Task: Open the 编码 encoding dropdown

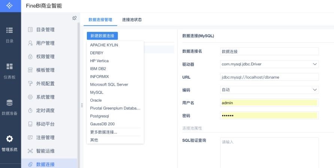Action: [x=269, y=90]
